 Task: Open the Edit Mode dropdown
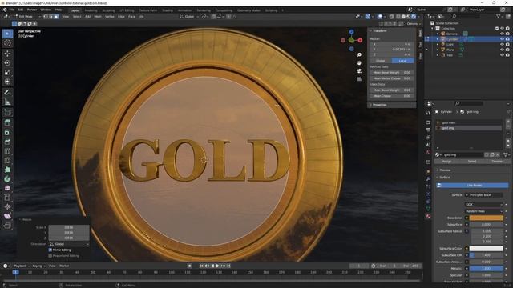click(27, 16)
